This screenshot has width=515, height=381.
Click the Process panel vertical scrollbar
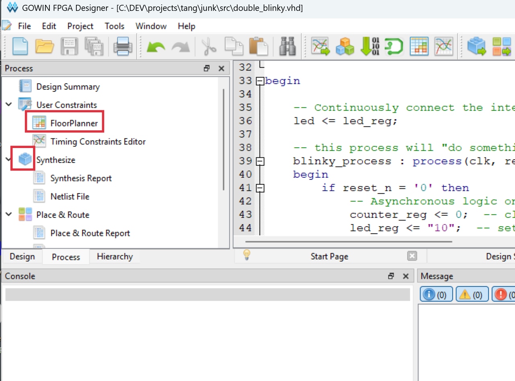(x=224, y=139)
